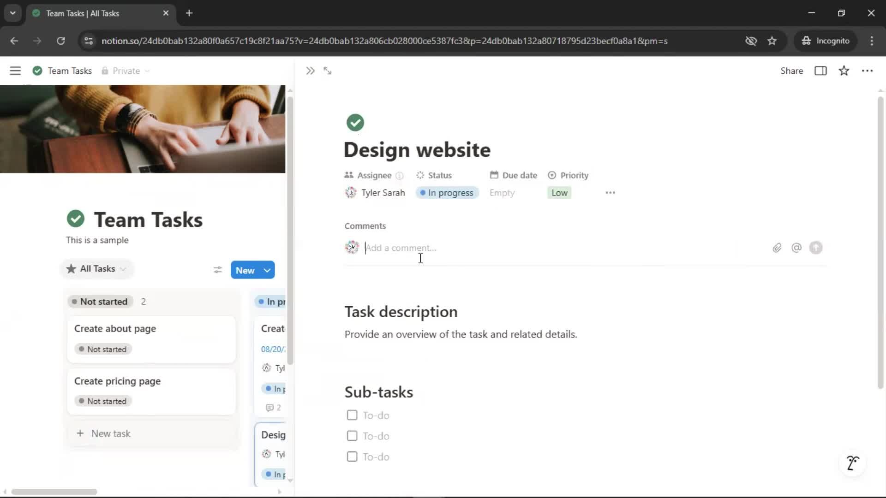This screenshot has height=498, width=886.
Task: Reload the browser page
Action: [x=60, y=41]
